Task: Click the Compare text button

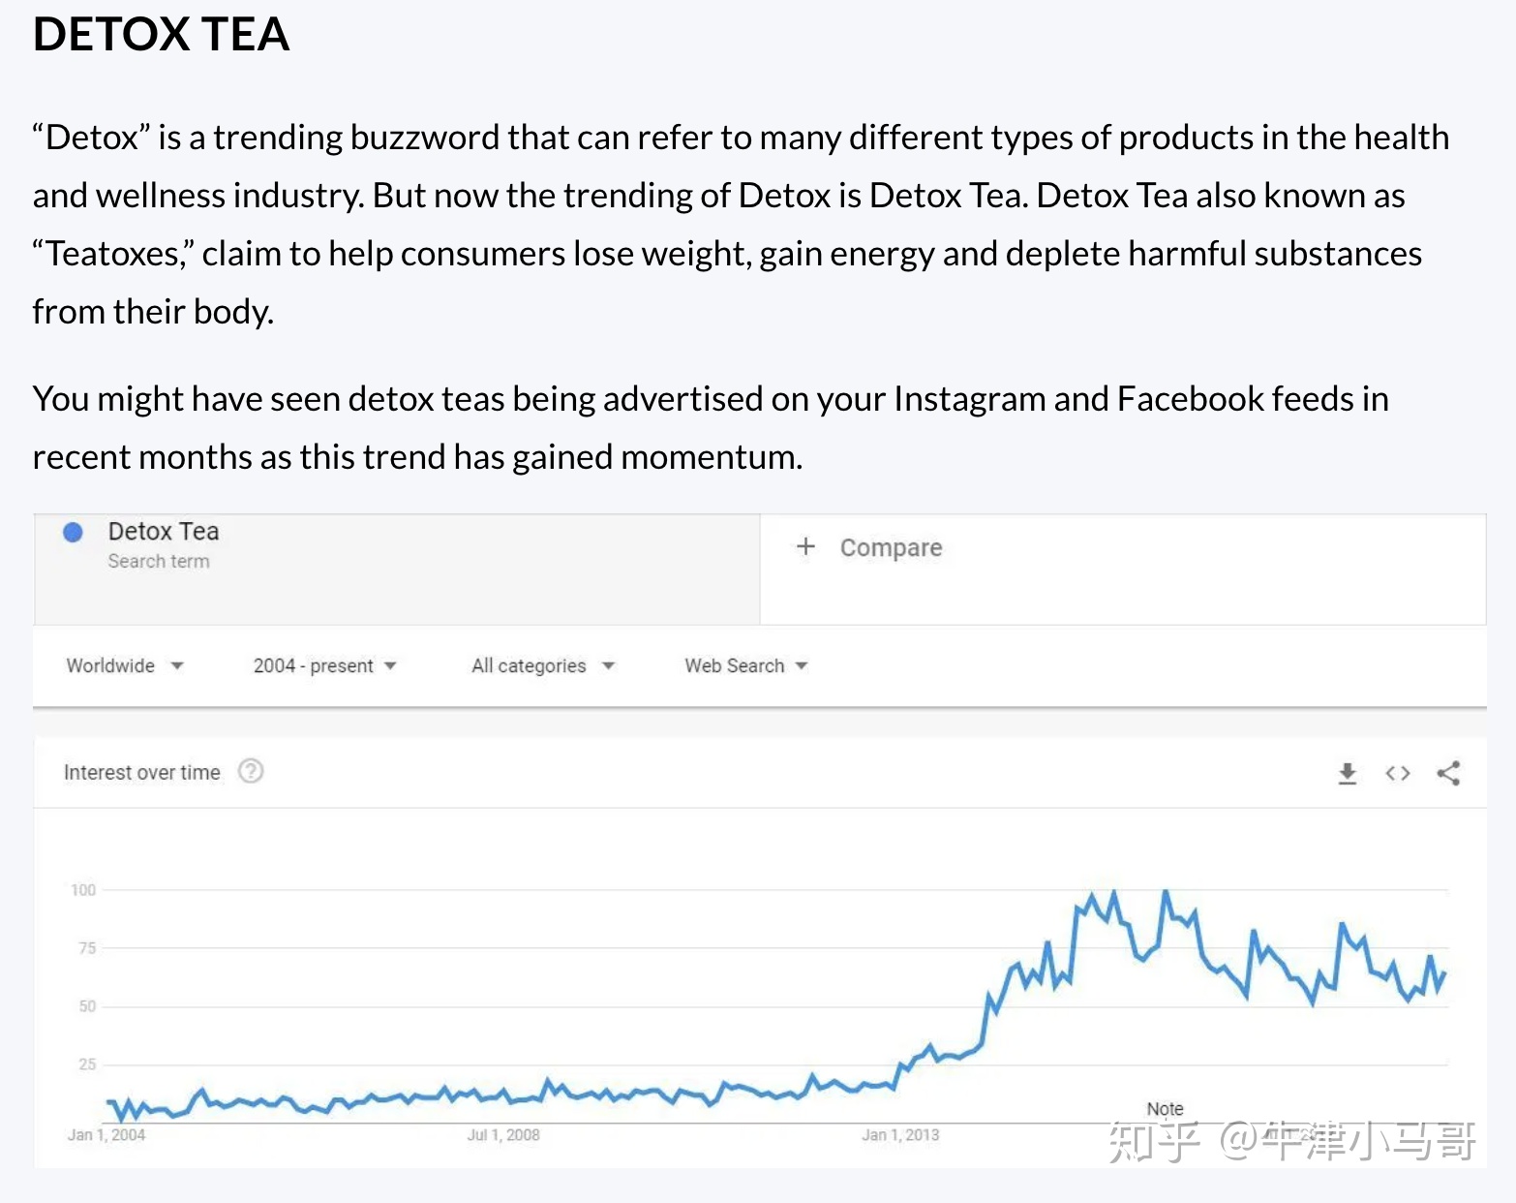Action: pyautogui.click(x=891, y=548)
